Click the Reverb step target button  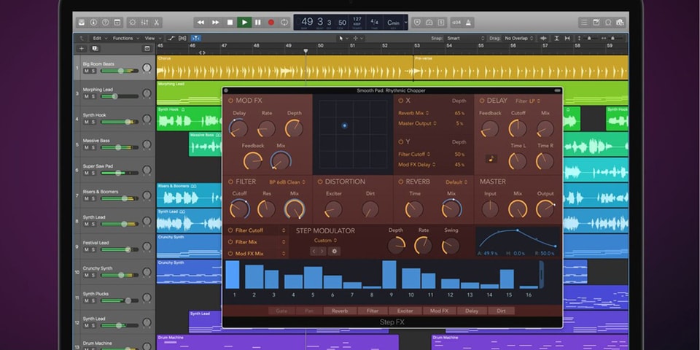pos(339,311)
